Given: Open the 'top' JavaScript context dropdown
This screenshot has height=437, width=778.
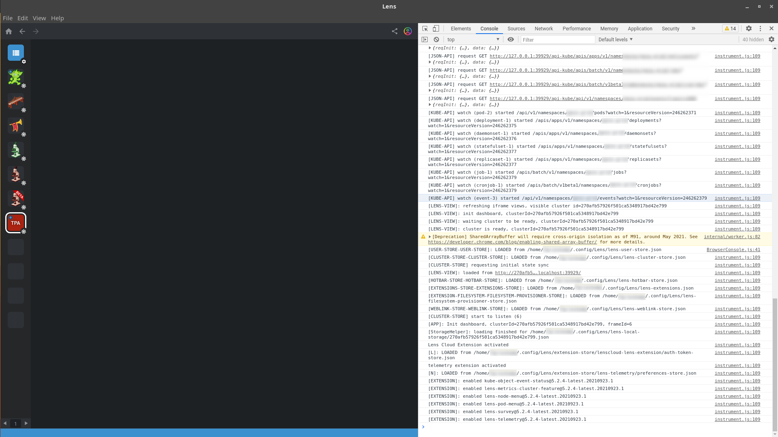Looking at the screenshot, I should [x=474, y=39].
